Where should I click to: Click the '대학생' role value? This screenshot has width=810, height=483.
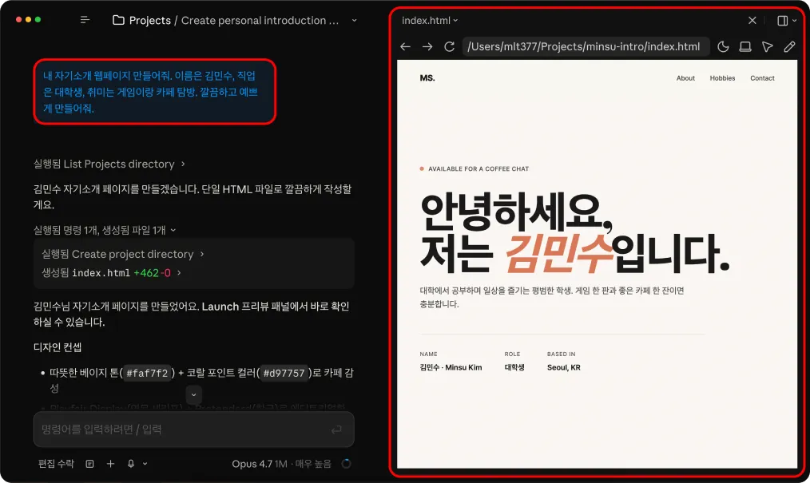(514, 367)
